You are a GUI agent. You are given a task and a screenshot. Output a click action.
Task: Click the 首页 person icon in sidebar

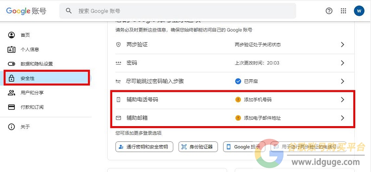[x=11, y=35]
